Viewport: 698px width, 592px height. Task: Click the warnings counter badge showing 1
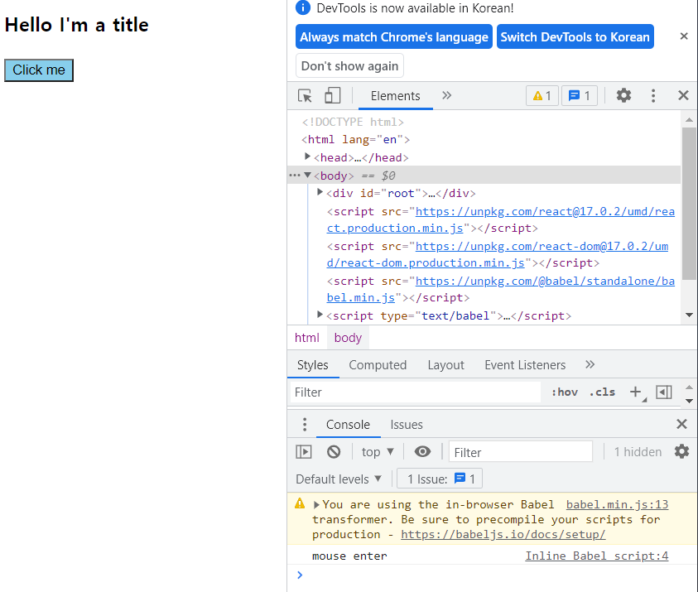[542, 96]
